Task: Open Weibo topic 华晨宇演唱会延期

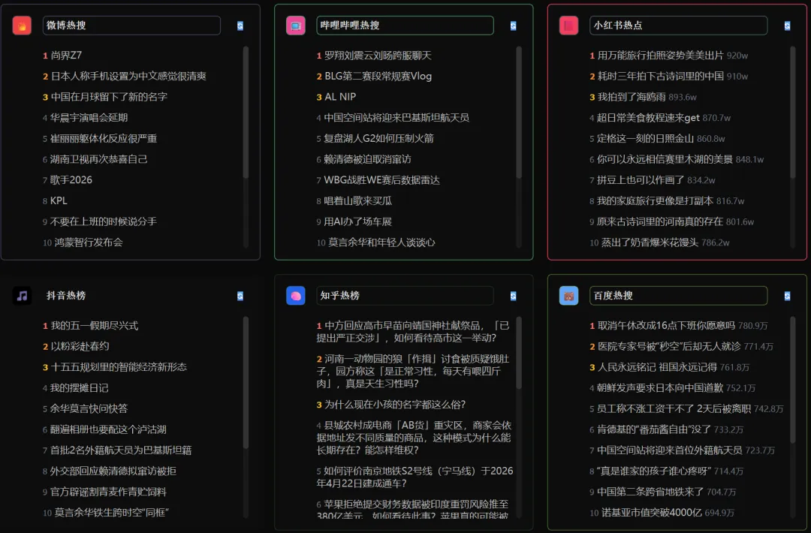Action: [89, 117]
